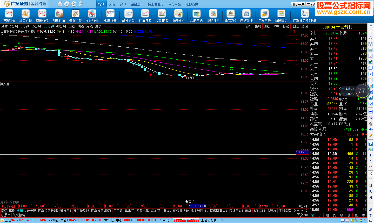
Task: Open 自选管理 watchlist manager
Action: (246, 16)
